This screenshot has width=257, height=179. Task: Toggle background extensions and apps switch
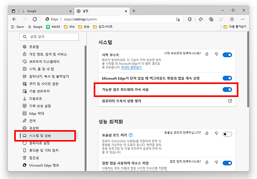click(x=227, y=78)
